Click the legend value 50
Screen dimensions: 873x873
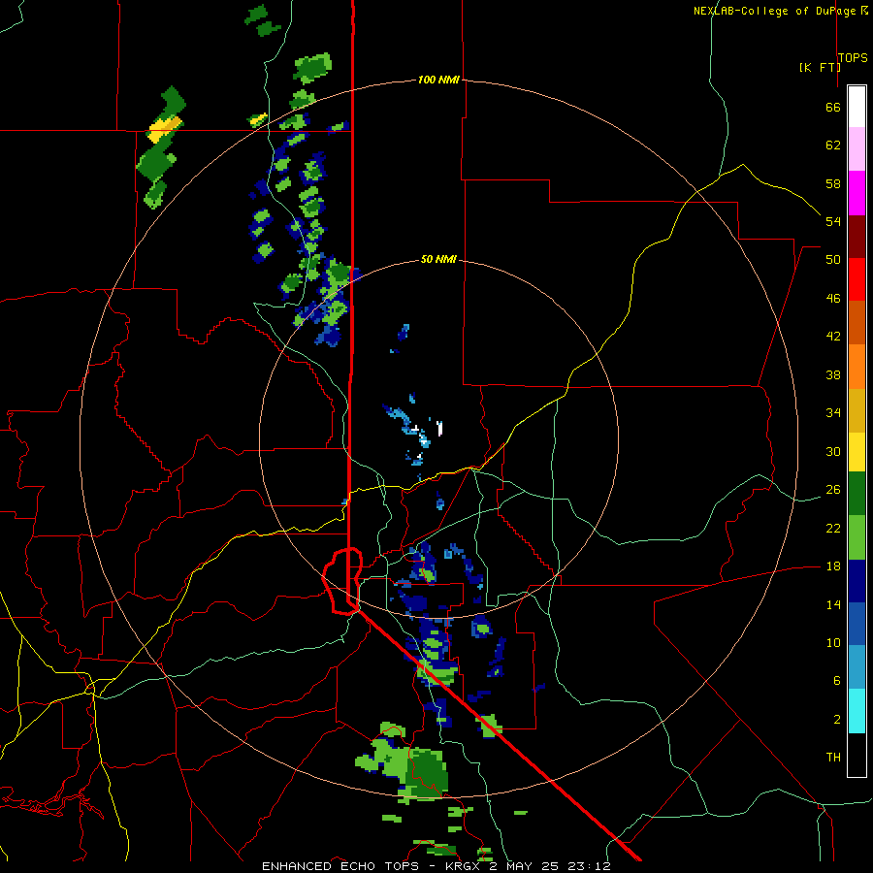point(833,259)
